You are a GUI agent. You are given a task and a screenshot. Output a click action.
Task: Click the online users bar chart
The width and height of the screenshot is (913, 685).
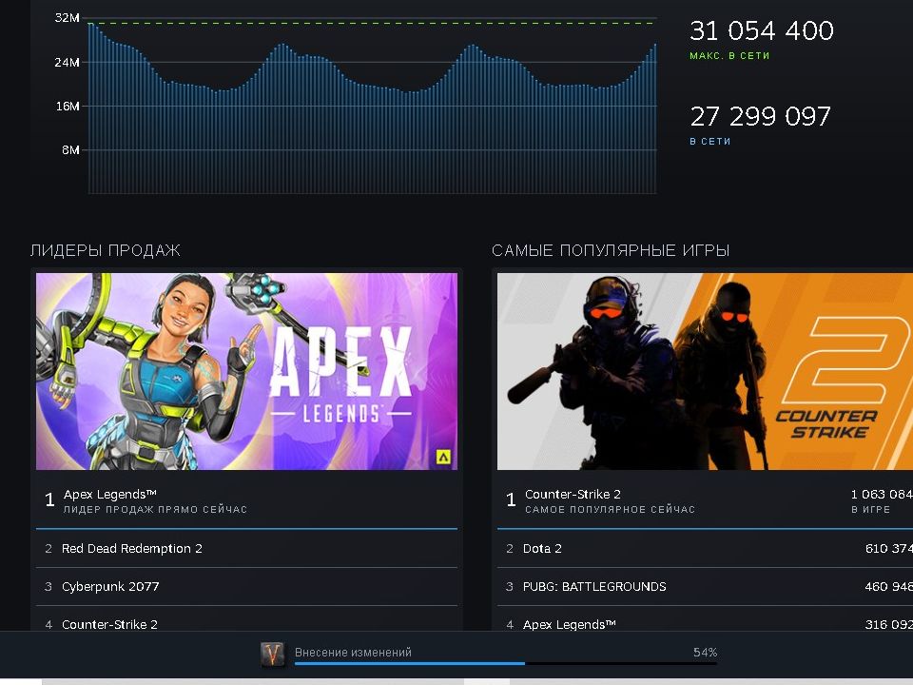coord(372,114)
